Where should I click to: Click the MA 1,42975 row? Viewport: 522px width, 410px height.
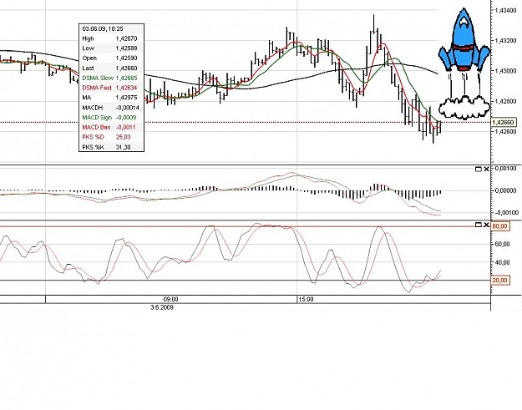112,98
